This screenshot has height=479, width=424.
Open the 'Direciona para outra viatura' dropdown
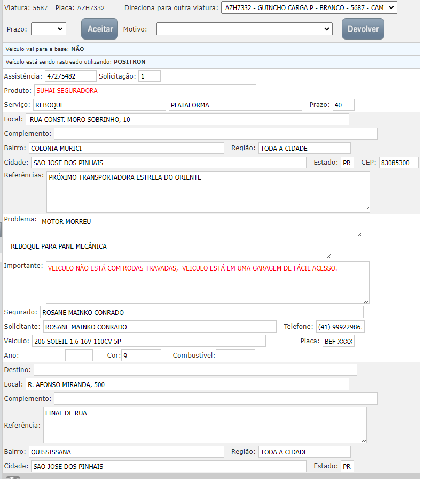(x=309, y=8)
